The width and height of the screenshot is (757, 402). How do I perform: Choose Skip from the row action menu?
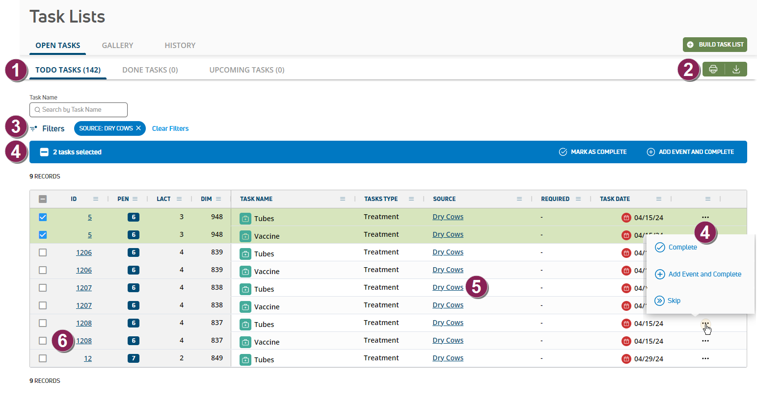[x=674, y=301]
